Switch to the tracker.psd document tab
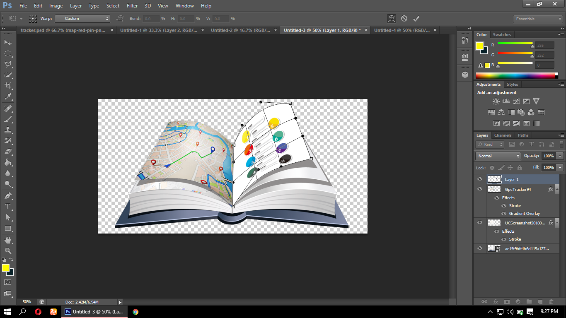The height and width of the screenshot is (318, 566). click(x=63, y=30)
